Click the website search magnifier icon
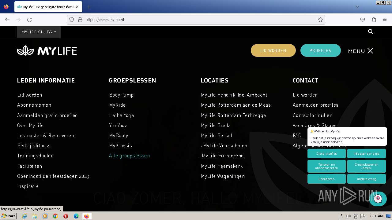 click(371, 31)
